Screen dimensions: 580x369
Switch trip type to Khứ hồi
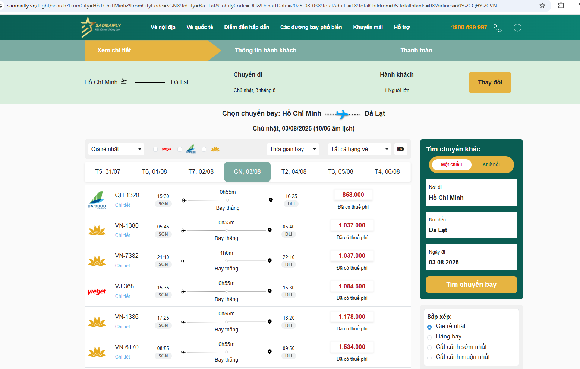491,164
